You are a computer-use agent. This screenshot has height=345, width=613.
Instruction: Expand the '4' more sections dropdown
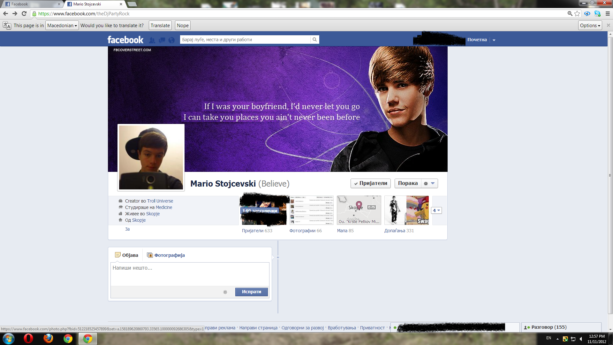436,211
